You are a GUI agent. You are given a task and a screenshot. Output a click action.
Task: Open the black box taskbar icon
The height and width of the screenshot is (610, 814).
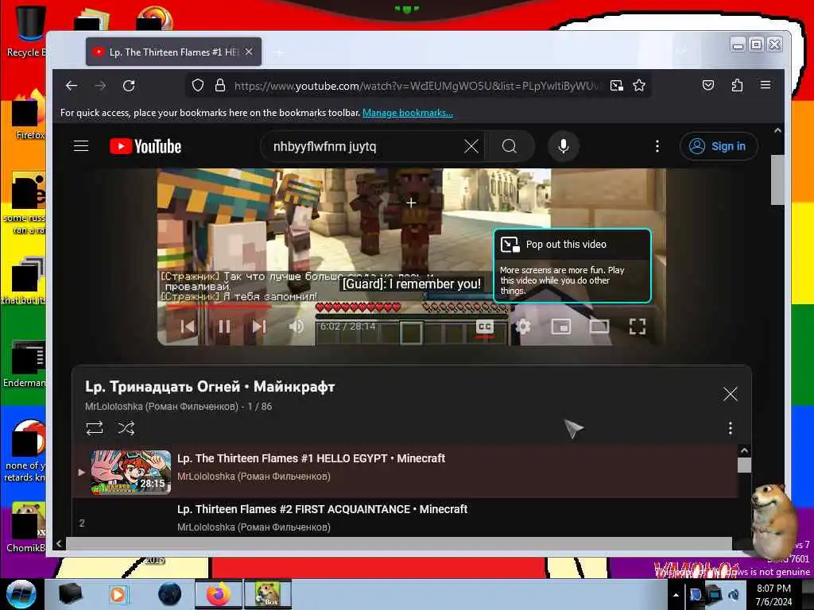point(71,594)
